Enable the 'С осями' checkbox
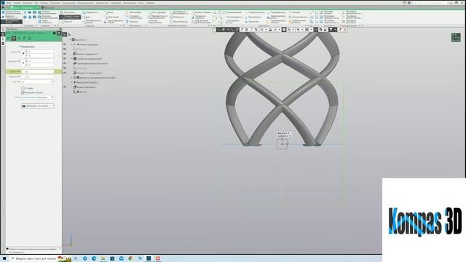 [23, 88]
